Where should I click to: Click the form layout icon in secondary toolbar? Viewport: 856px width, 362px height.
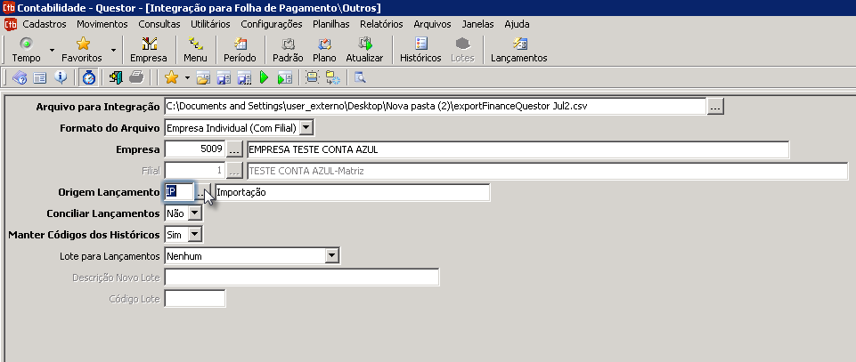[40, 78]
